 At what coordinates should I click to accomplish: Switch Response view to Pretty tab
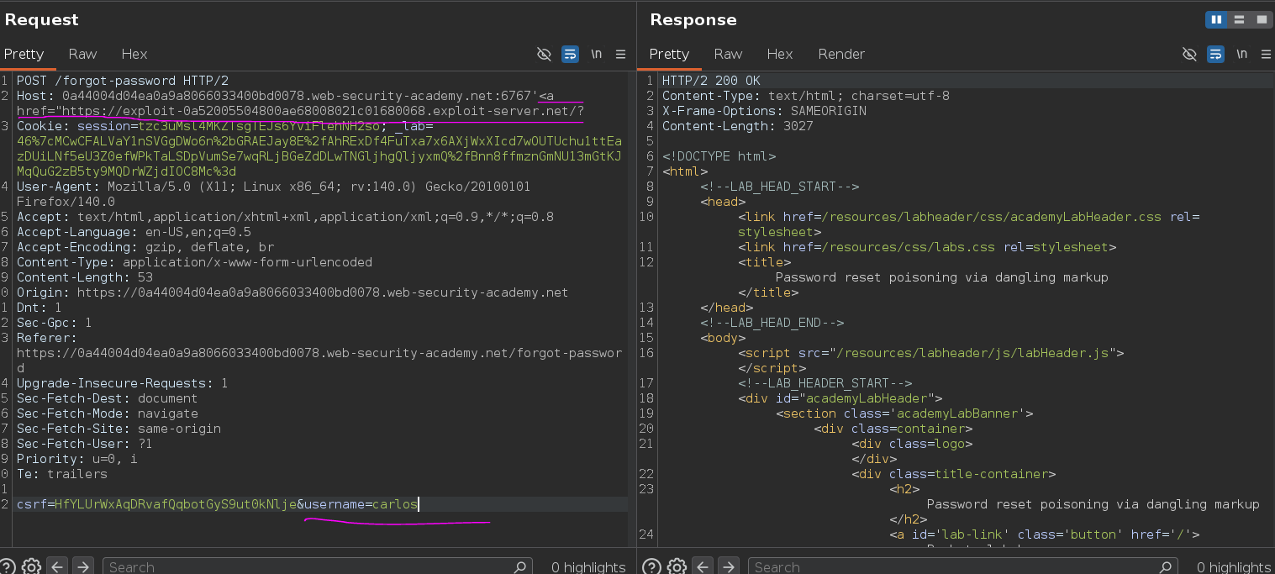(x=669, y=54)
